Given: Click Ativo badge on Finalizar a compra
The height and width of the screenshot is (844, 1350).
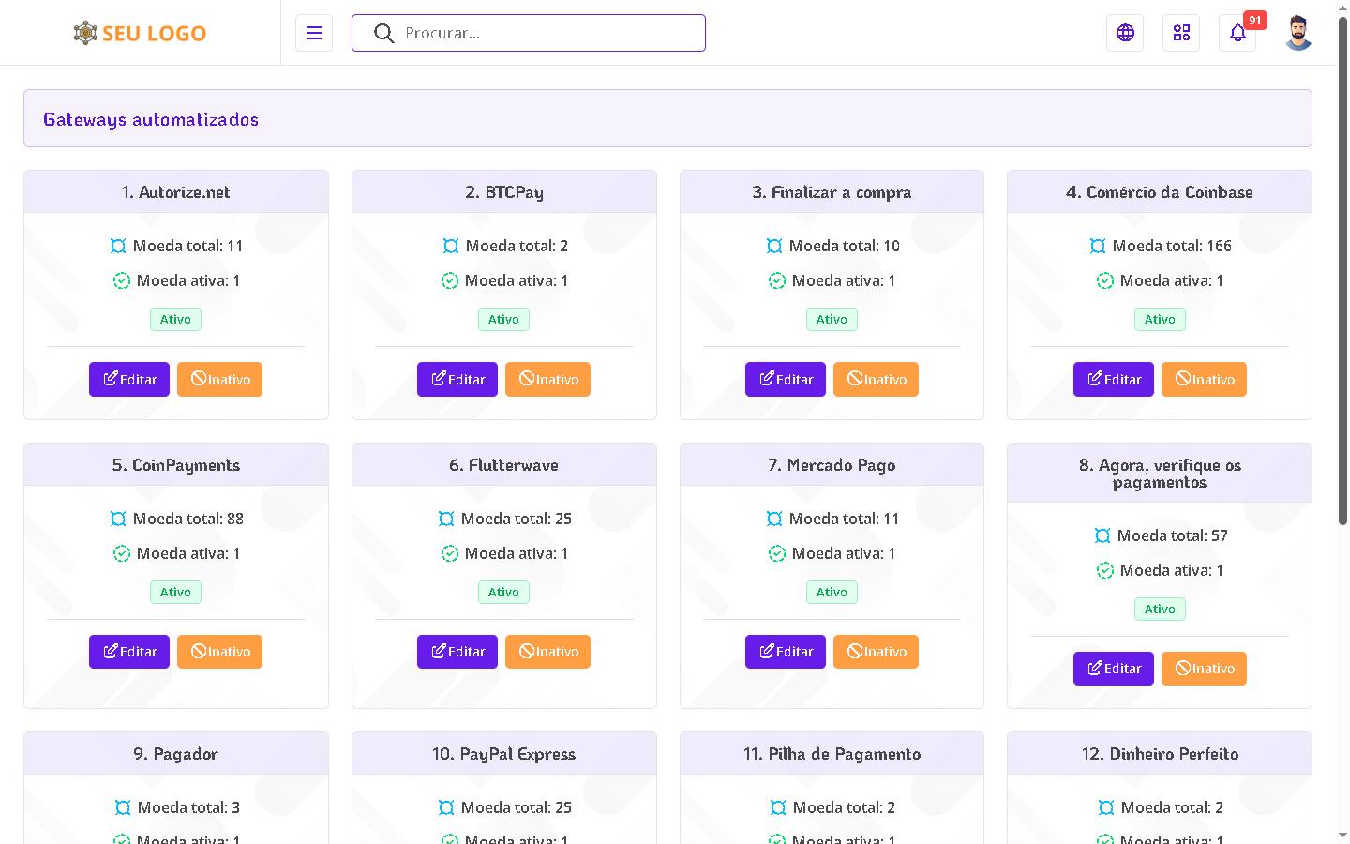Looking at the screenshot, I should click(x=832, y=320).
